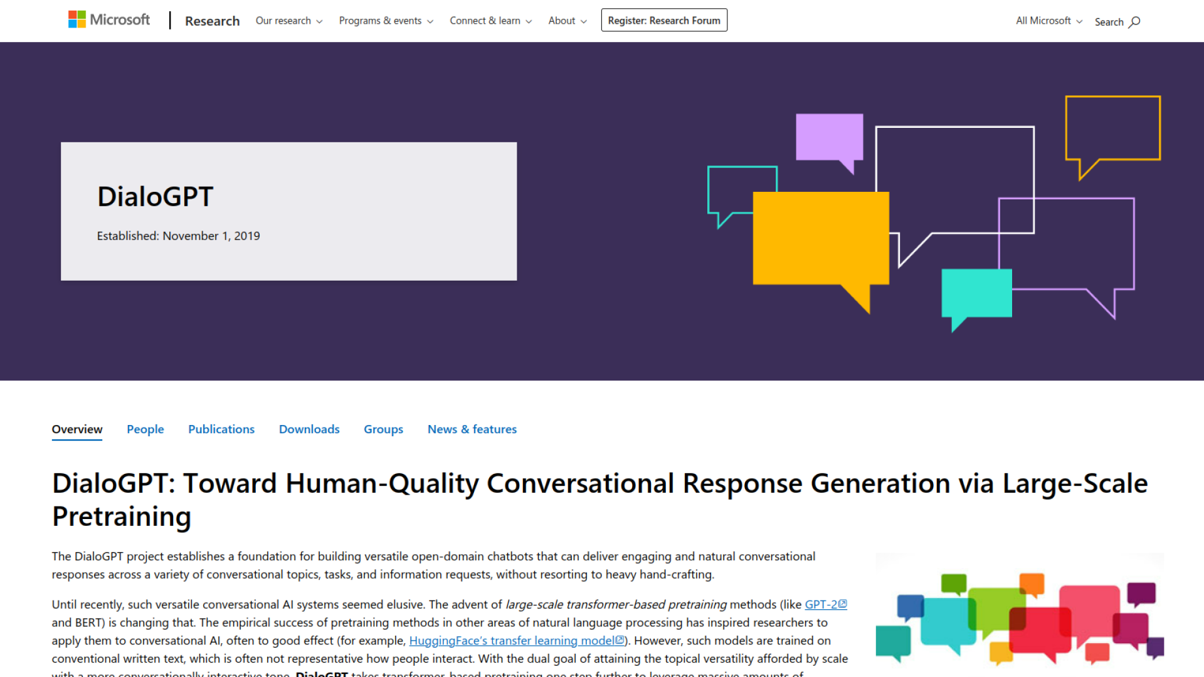Click the Research home link

click(x=212, y=21)
